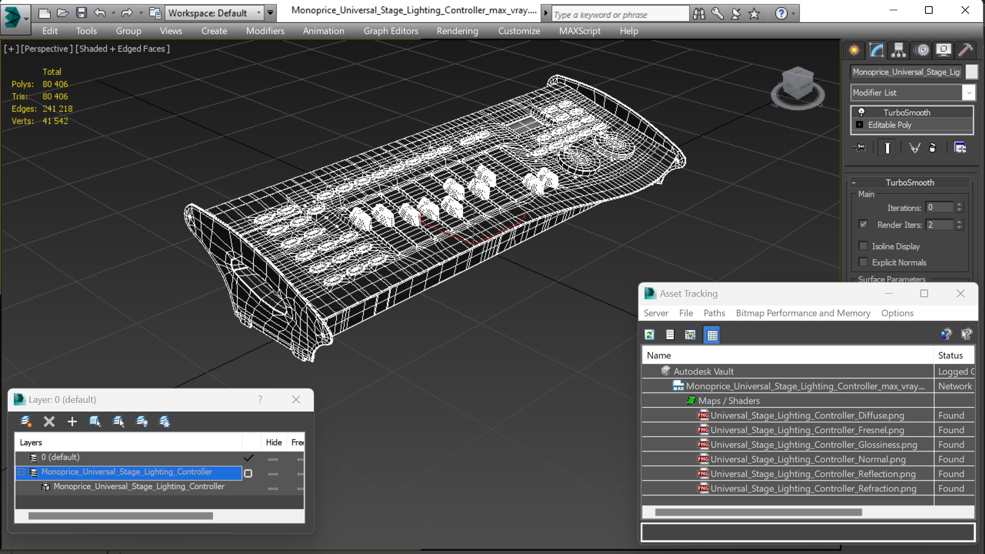Open the Graph Editors menu

coord(391,31)
